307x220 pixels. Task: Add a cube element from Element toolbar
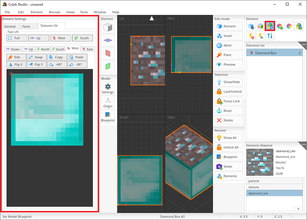coord(108,27)
